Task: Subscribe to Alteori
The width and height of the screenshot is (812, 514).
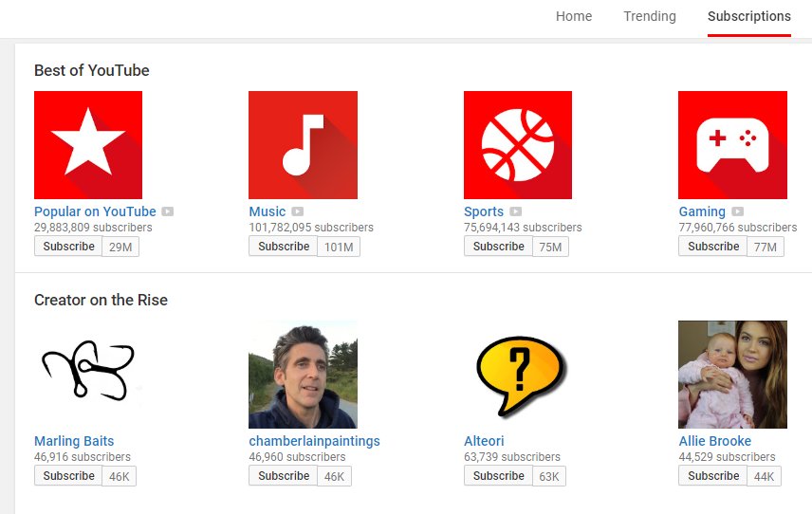Action: pyautogui.click(x=498, y=476)
